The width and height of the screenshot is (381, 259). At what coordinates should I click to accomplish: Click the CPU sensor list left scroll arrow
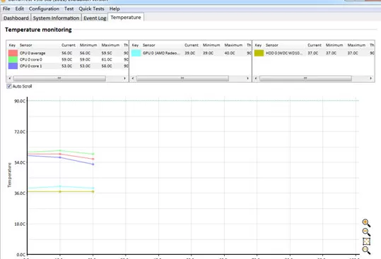(x=10, y=78)
